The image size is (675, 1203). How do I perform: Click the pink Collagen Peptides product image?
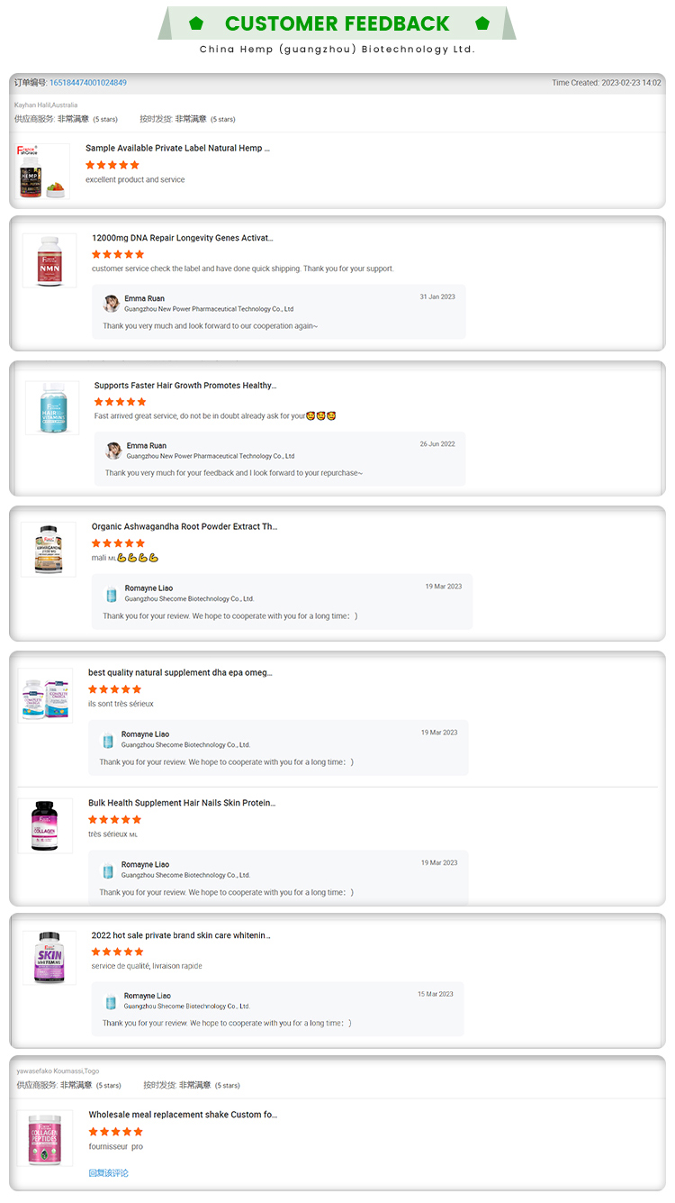coord(45,1139)
